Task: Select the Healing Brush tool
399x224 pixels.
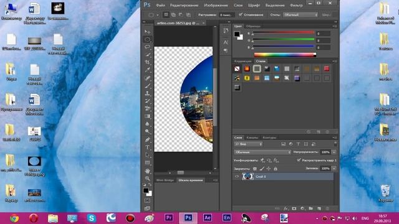Action: tap(147, 78)
